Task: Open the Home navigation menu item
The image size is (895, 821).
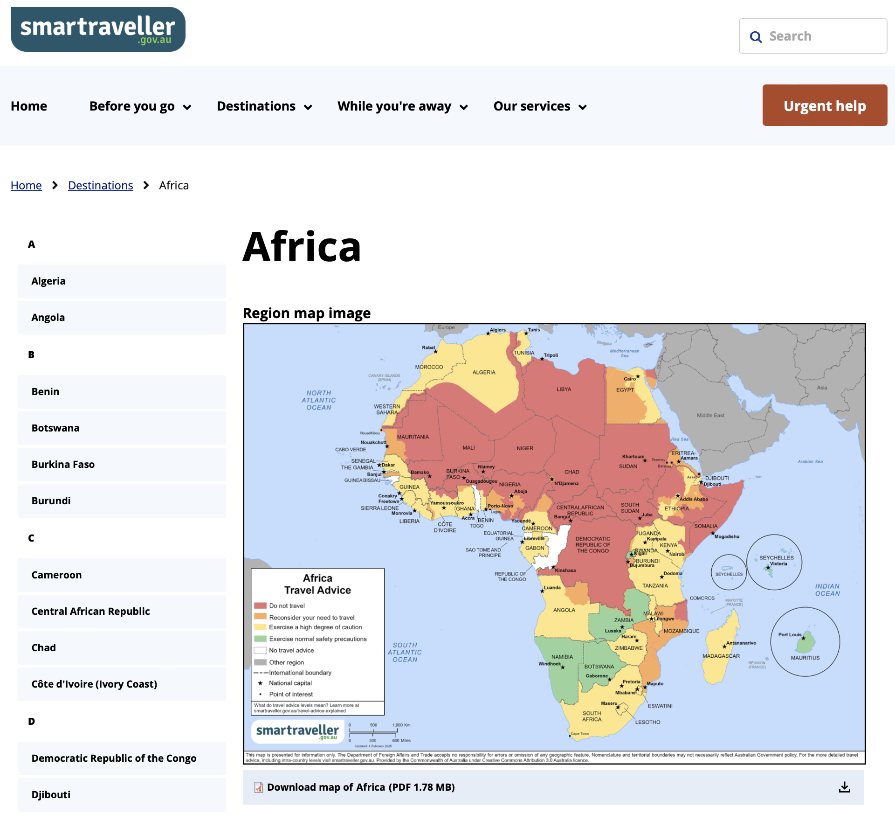Action: click(28, 106)
